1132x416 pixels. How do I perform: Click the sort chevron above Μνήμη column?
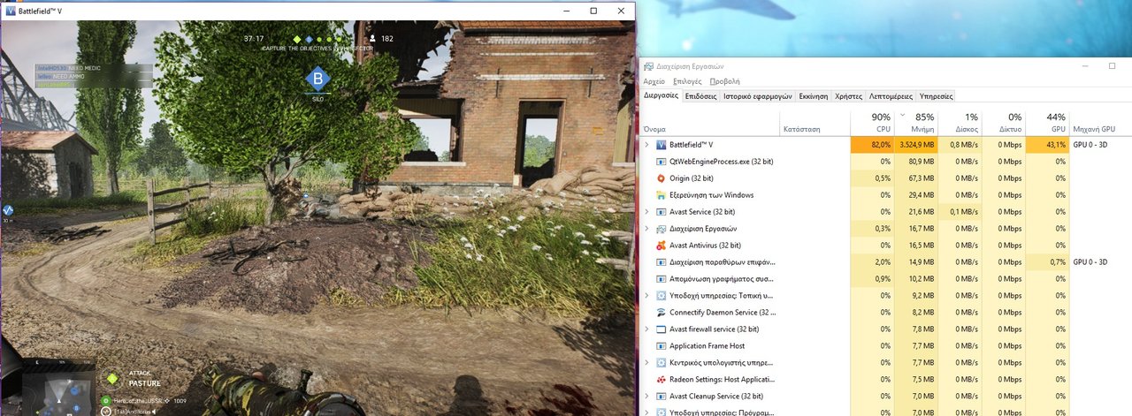(902, 116)
